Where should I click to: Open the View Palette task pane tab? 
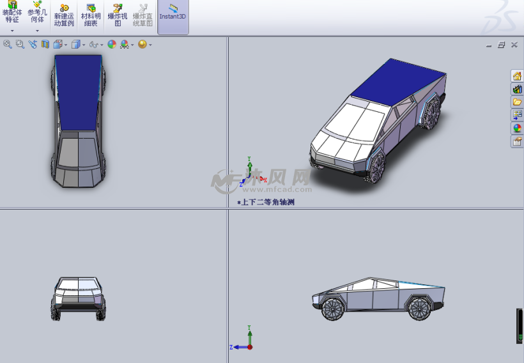point(517,115)
